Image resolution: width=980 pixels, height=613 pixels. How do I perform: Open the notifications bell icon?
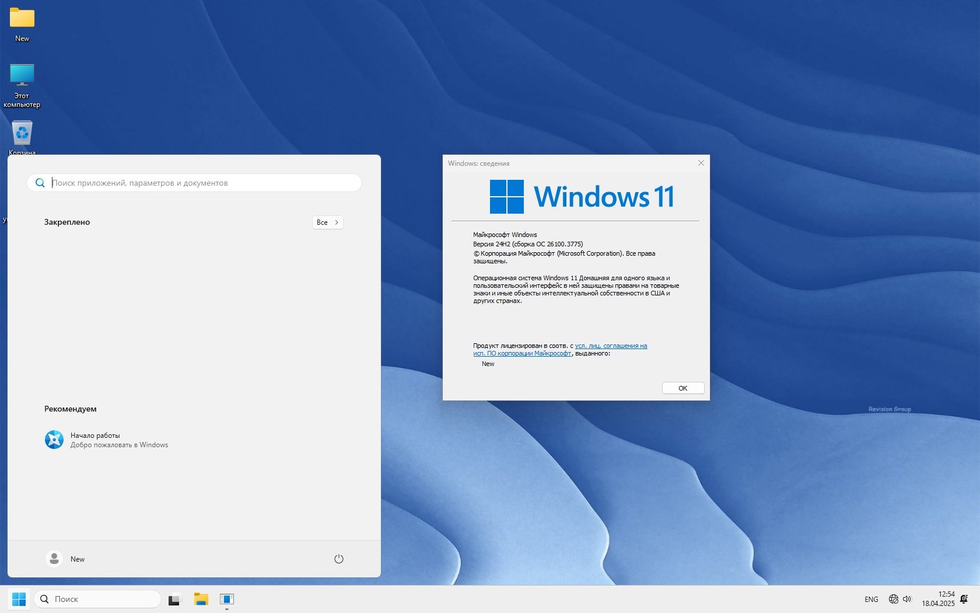pyautogui.click(x=964, y=599)
